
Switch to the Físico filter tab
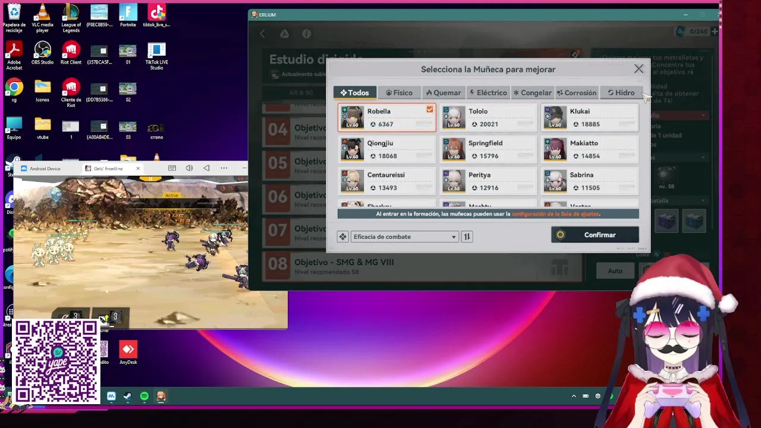399,93
